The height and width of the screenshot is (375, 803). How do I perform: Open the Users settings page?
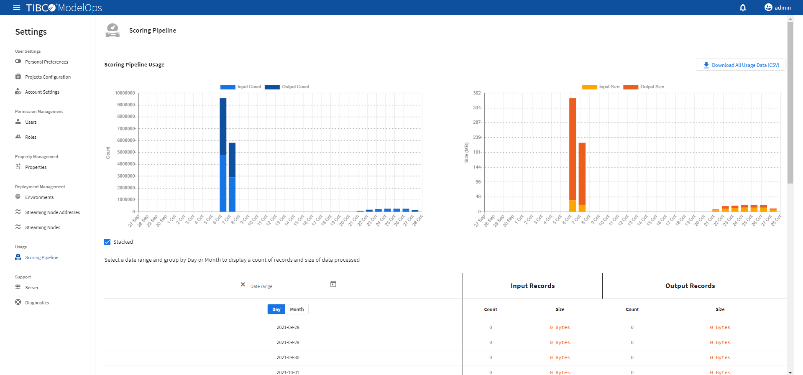pyautogui.click(x=31, y=122)
